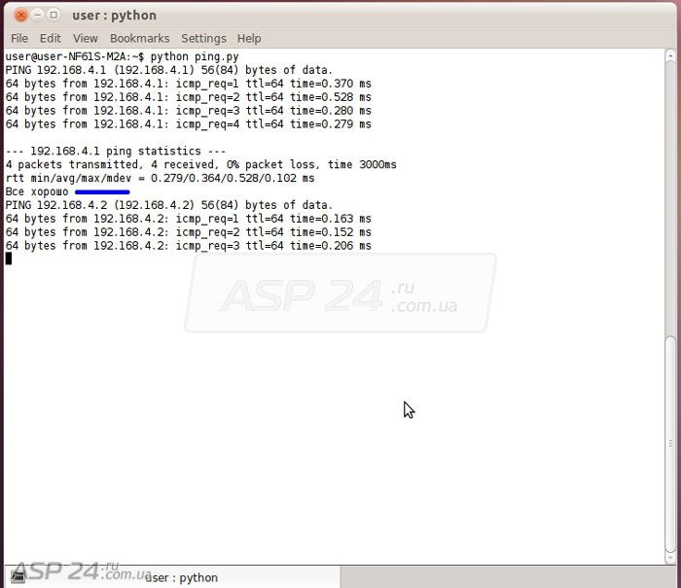Open the View menu

[86, 38]
